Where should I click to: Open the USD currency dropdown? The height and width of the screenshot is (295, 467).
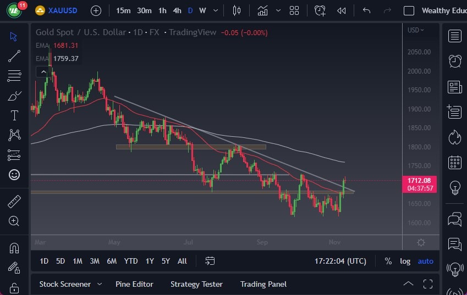click(x=416, y=30)
